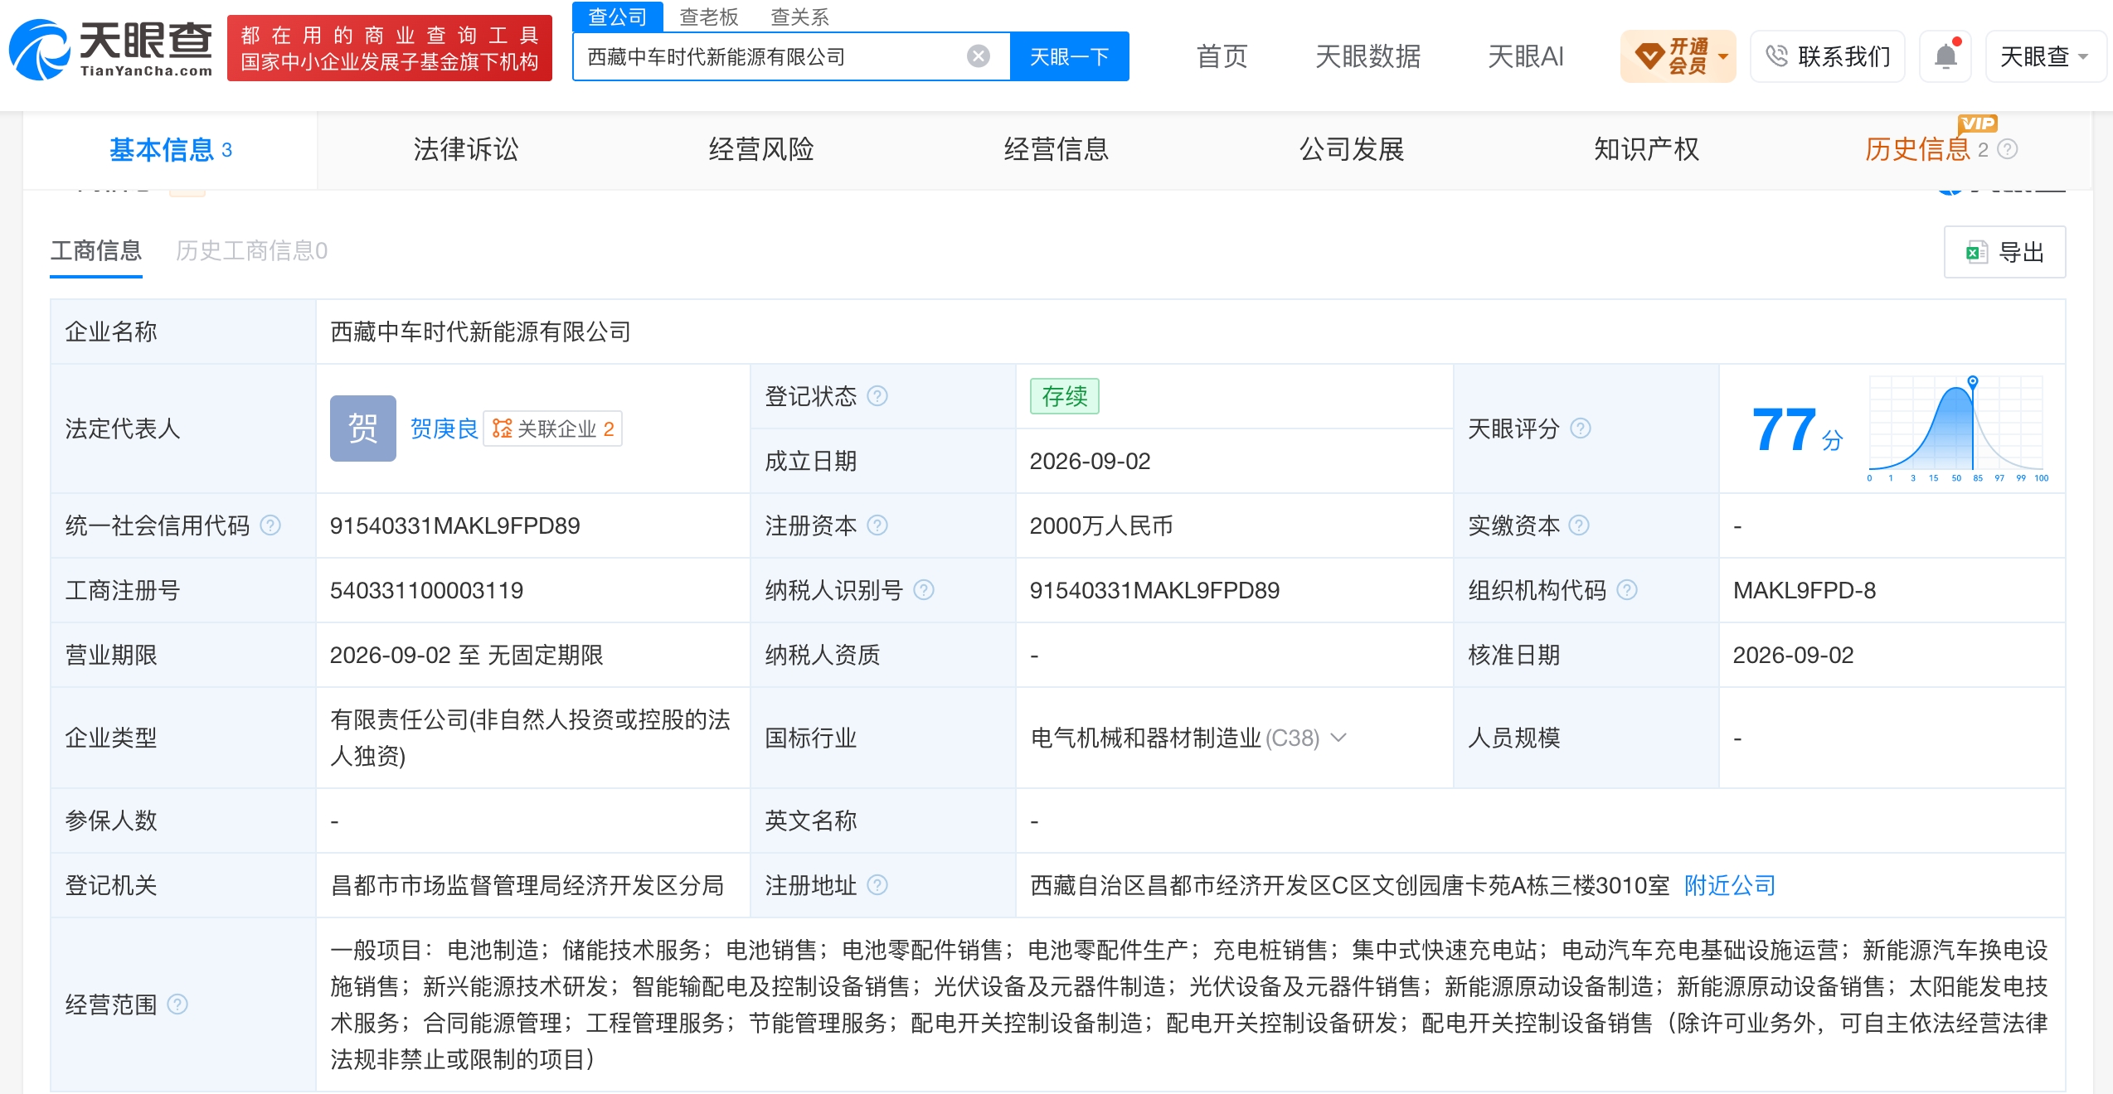Click the registered address text
This screenshot has width=2113, height=1094.
coord(1349,885)
